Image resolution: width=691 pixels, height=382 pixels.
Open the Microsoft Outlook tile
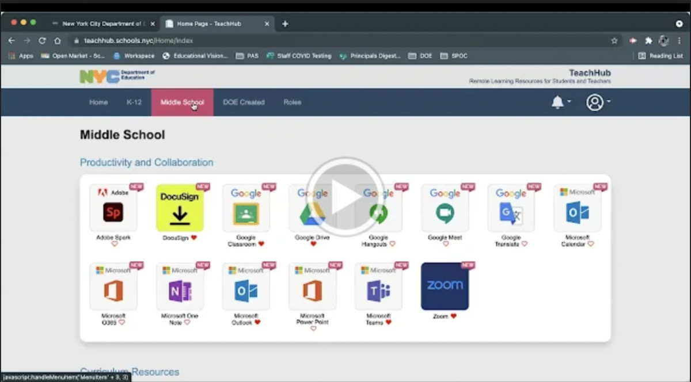[x=246, y=286]
